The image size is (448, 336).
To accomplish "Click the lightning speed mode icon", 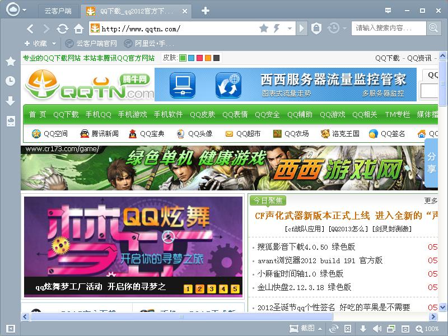I will pos(277,29).
